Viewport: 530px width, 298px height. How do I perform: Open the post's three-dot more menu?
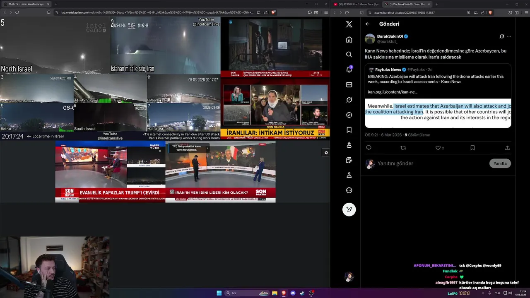pyautogui.click(x=509, y=36)
